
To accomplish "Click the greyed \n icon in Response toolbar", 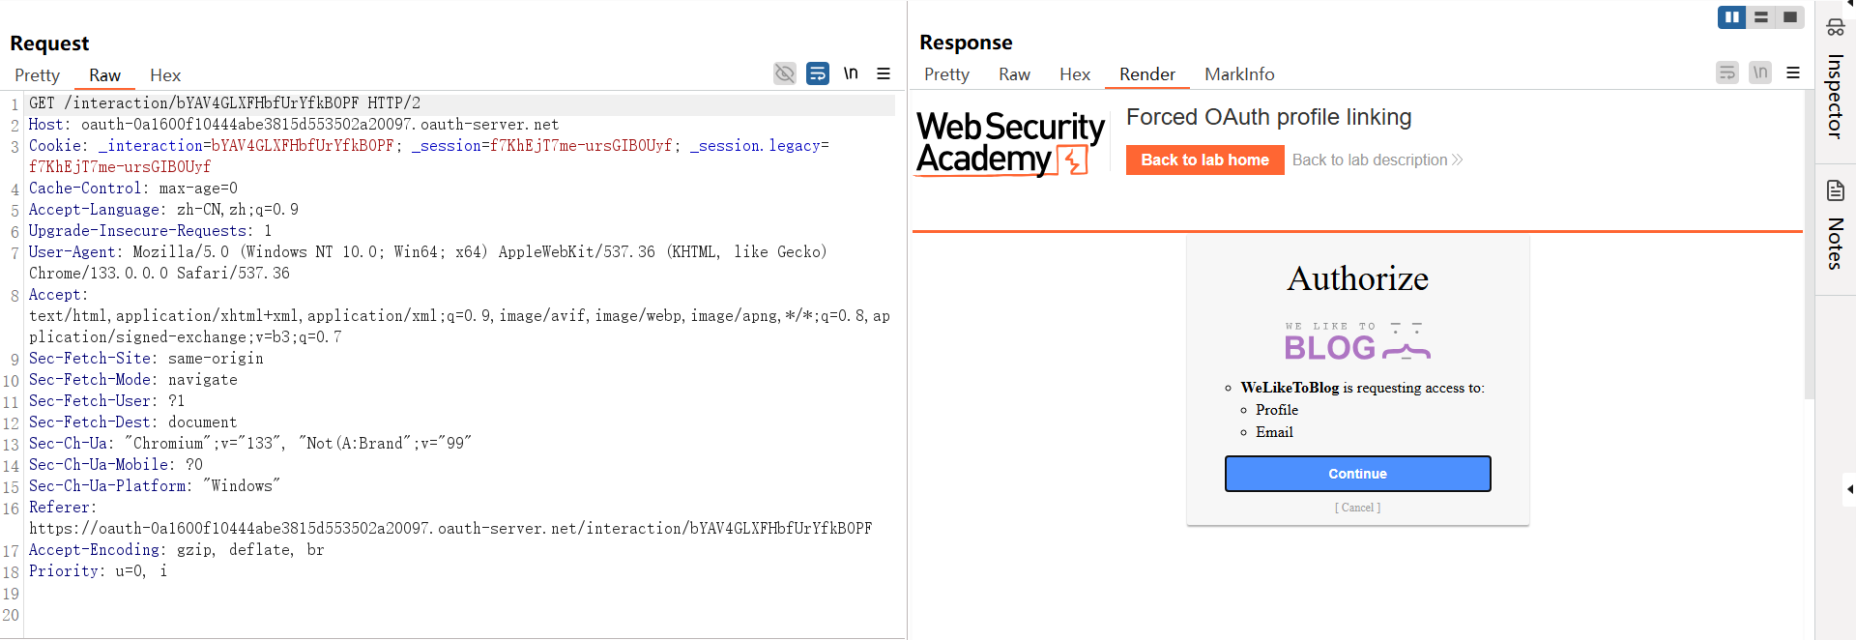I will 1760,73.
